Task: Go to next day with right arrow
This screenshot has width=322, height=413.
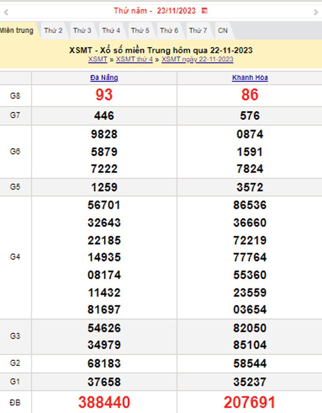Action: tap(316, 12)
